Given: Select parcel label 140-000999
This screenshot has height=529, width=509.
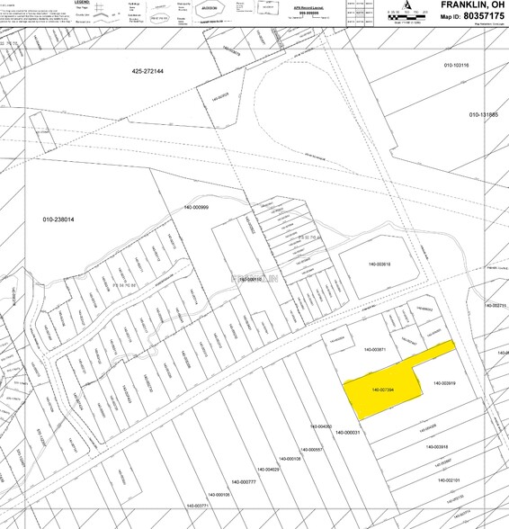Looking at the screenshot, I should tap(196, 208).
